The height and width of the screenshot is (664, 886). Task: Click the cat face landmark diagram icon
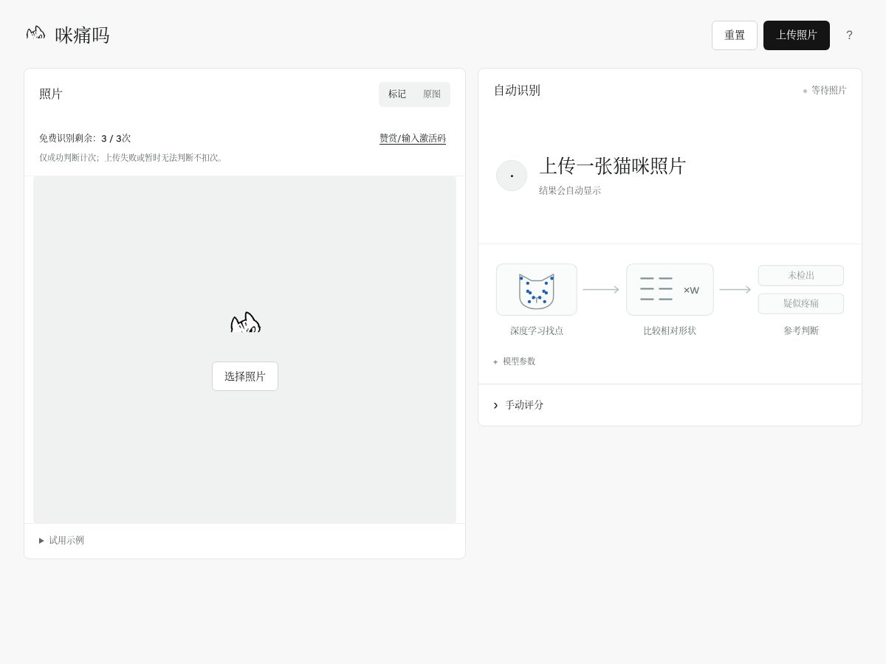[x=537, y=290]
